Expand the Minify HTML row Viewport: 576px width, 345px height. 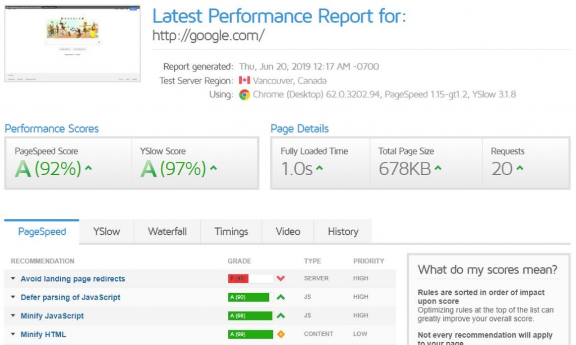[x=13, y=334]
